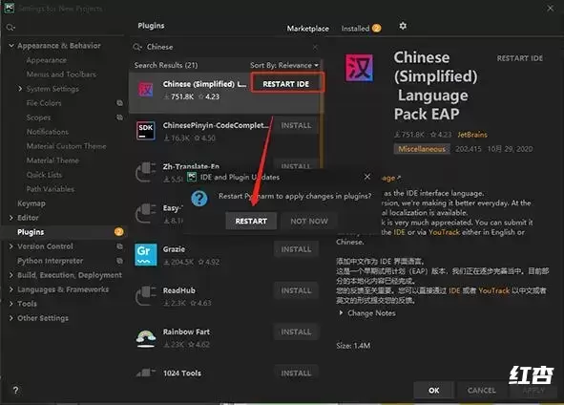564x405 pixels.
Task: Open the Quick Lists settings page
Action: (44, 175)
